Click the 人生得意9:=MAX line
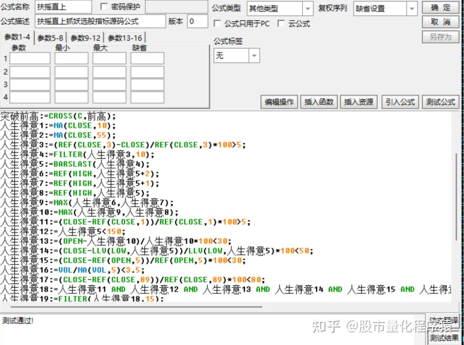Viewport: 464px width, 345px height. point(87,203)
